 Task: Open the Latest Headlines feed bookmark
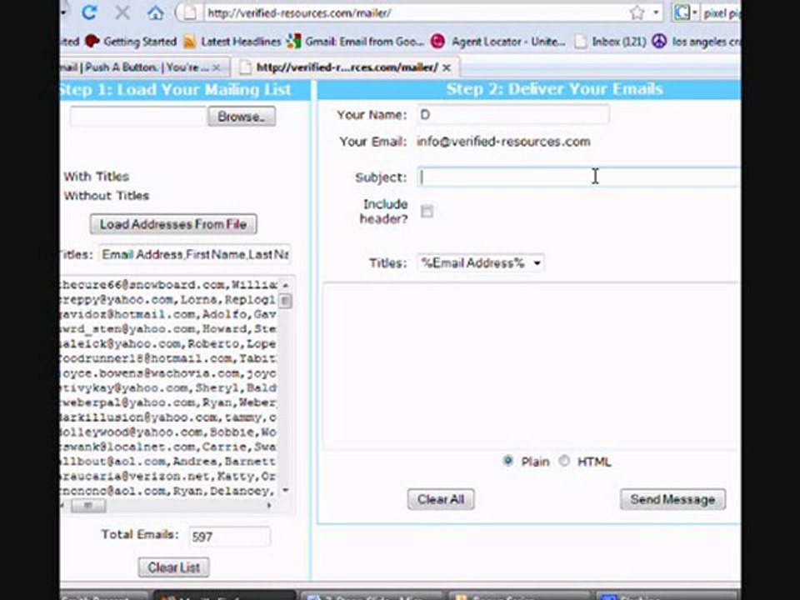(232, 42)
